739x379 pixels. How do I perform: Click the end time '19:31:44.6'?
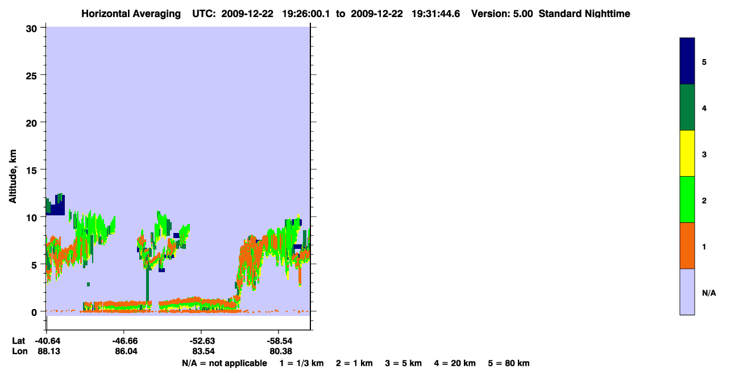[x=437, y=14]
